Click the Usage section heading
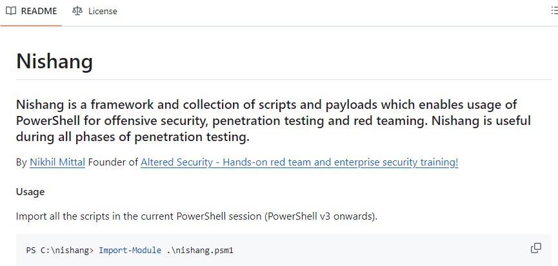Screen dimensions: 558x266 [30, 192]
